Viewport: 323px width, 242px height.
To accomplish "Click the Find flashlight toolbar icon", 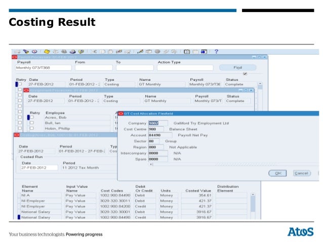I will (x=26, y=52).
